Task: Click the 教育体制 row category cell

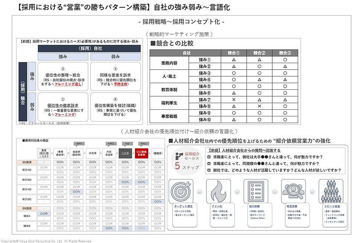Action: [x=170, y=90]
